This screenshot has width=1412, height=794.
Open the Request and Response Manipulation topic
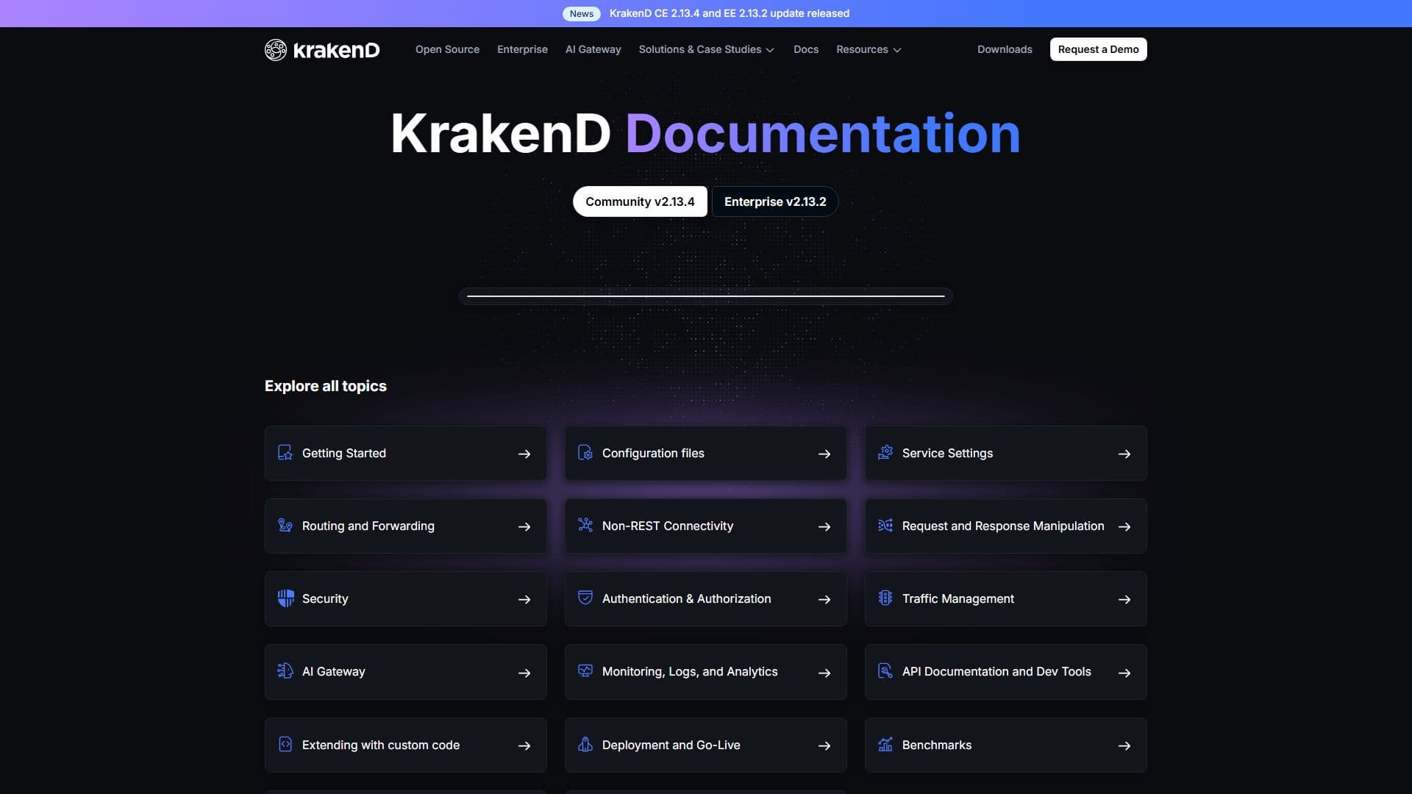coord(1005,526)
